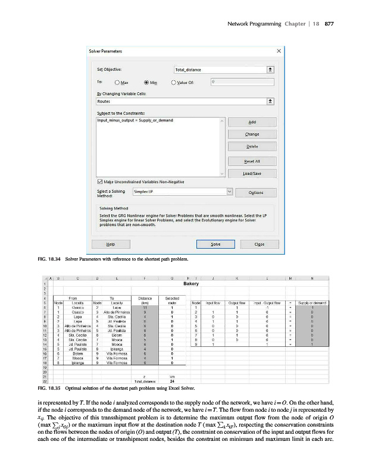372x476 pixels.
Task: Select the Input_minus_output constraint entry
Action: pyautogui.click(x=135, y=121)
